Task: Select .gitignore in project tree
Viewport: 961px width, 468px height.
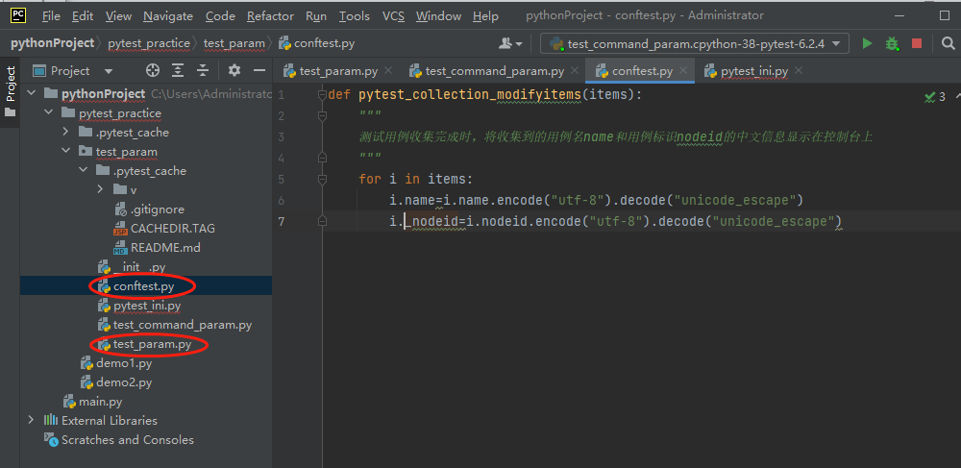Action: pyautogui.click(x=158, y=209)
